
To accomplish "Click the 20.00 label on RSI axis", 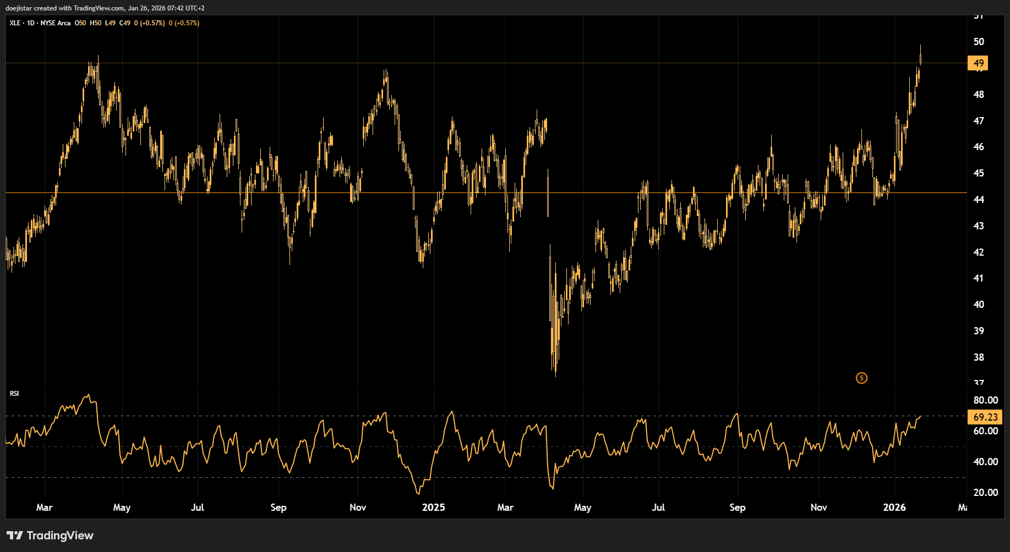I will (985, 493).
